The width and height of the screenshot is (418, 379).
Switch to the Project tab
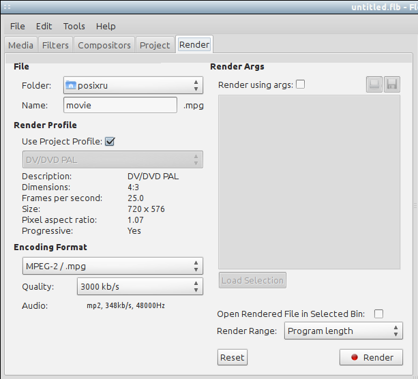(x=155, y=45)
